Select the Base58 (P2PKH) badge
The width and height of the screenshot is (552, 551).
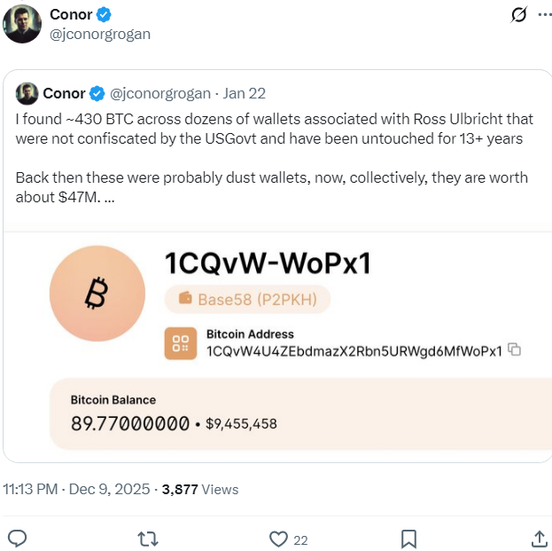tap(247, 300)
